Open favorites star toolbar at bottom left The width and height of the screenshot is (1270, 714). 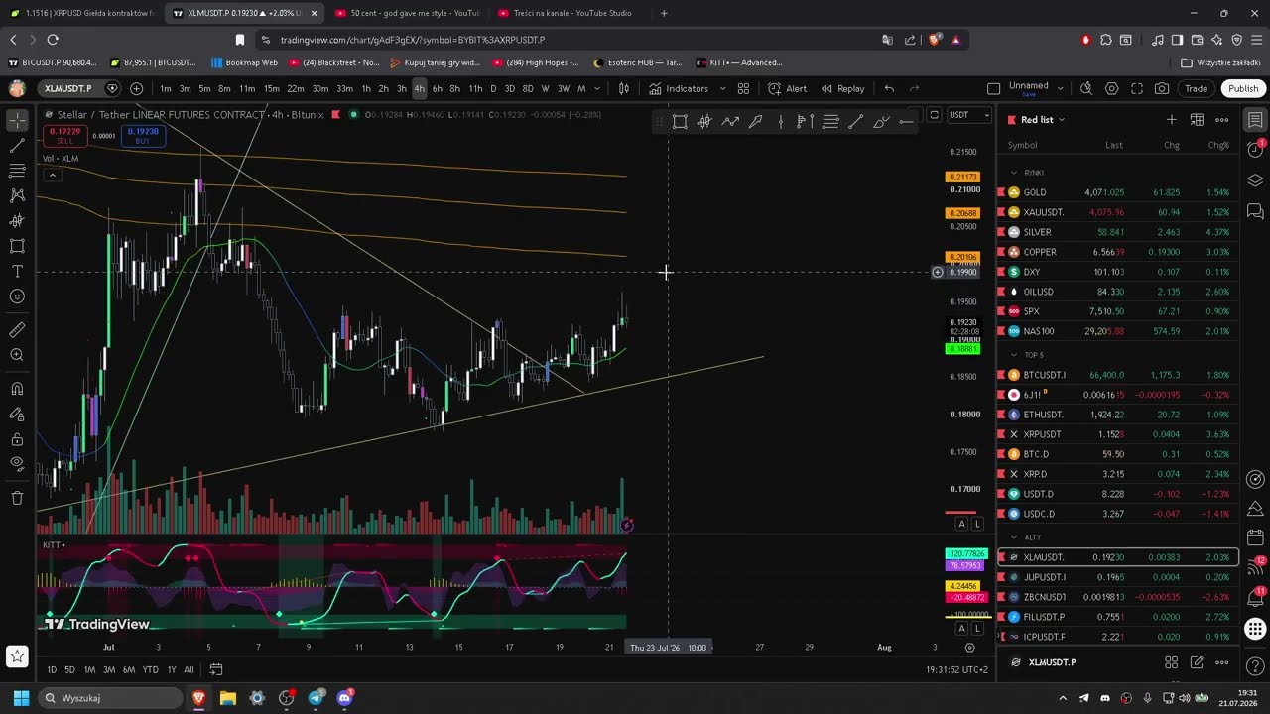pos(17,655)
